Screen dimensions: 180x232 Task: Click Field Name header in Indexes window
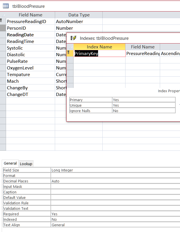click(143, 47)
